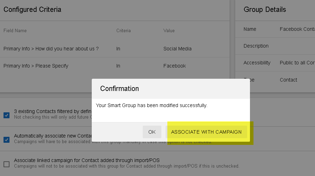
Task: Toggle Automatically associate new Contacts checkbox
Action: 6,140
